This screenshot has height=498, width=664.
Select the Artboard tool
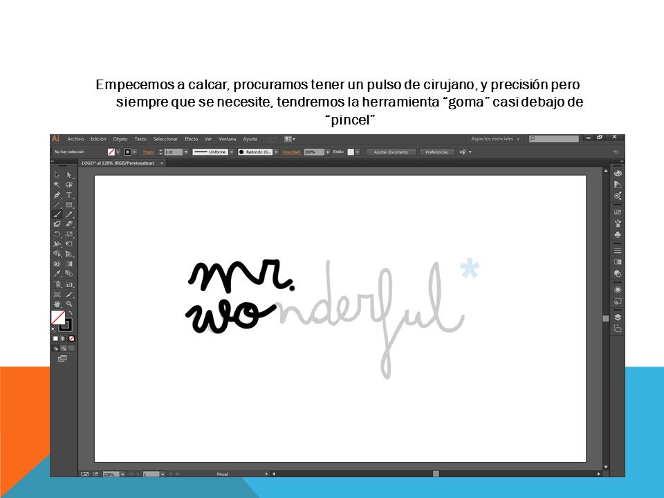(57, 295)
